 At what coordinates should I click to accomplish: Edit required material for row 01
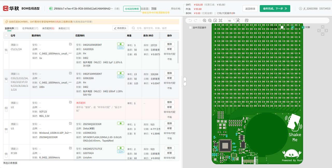pos(70,44)
